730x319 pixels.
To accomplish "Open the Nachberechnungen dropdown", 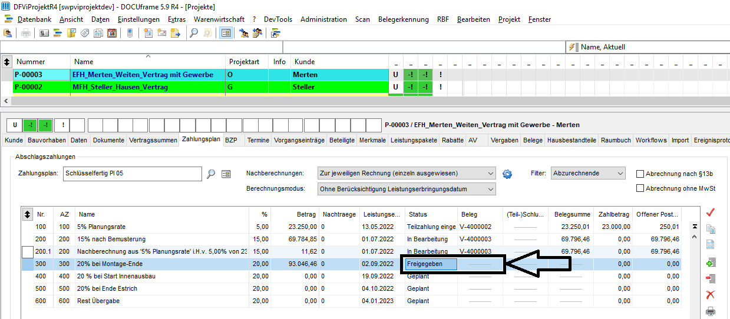I will (x=407, y=174).
